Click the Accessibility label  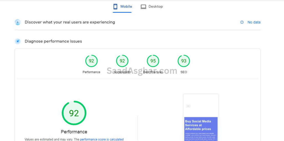(122, 72)
